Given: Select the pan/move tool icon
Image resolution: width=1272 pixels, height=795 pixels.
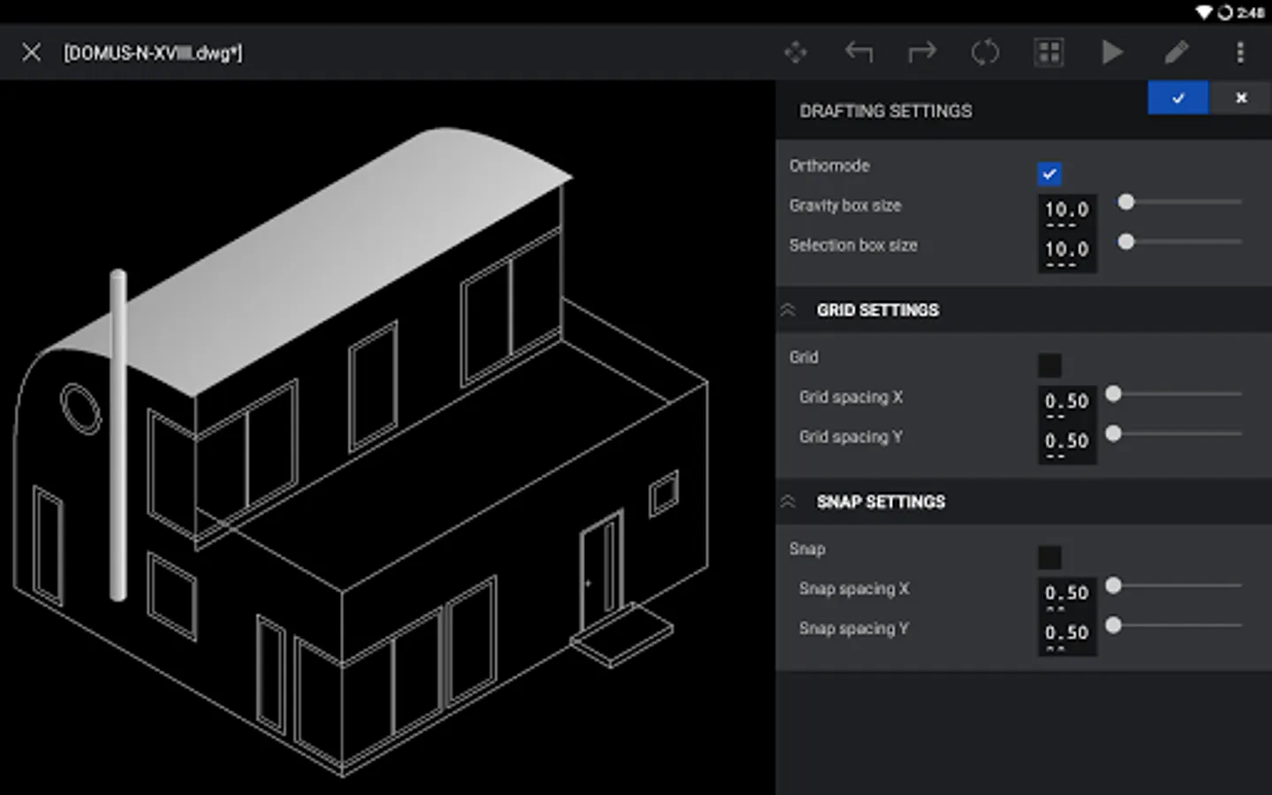Looking at the screenshot, I should (795, 53).
